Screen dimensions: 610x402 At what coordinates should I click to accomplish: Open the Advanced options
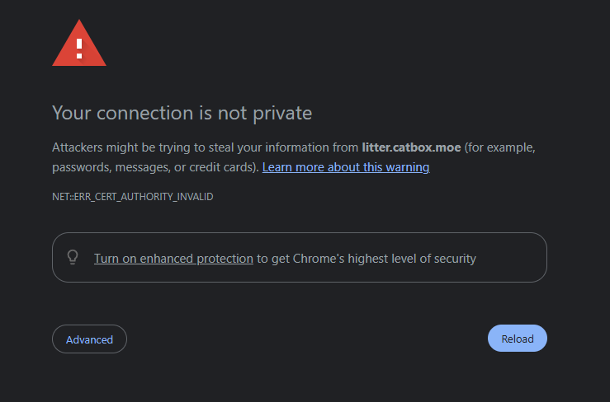pyautogui.click(x=89, y=339)
